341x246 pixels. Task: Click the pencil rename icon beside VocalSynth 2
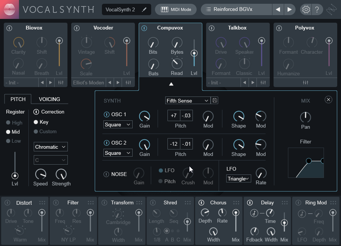(144, 9)
